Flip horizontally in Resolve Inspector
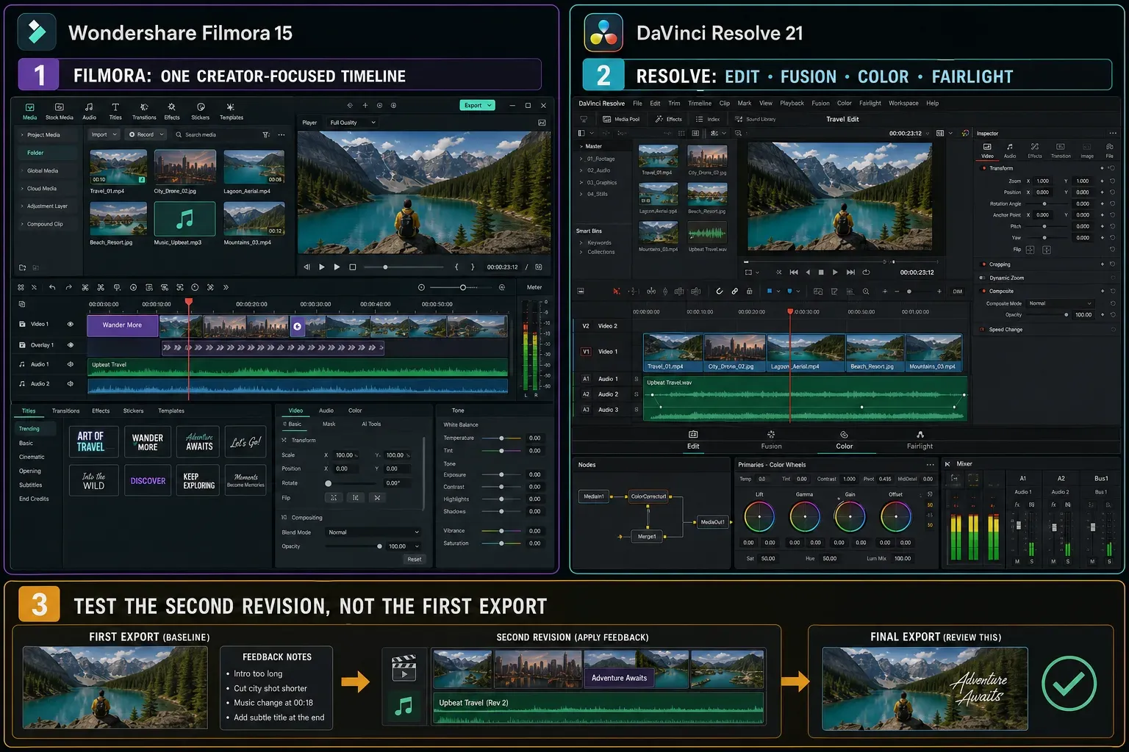The image size is (1129, 752). tap(1030, 250)
